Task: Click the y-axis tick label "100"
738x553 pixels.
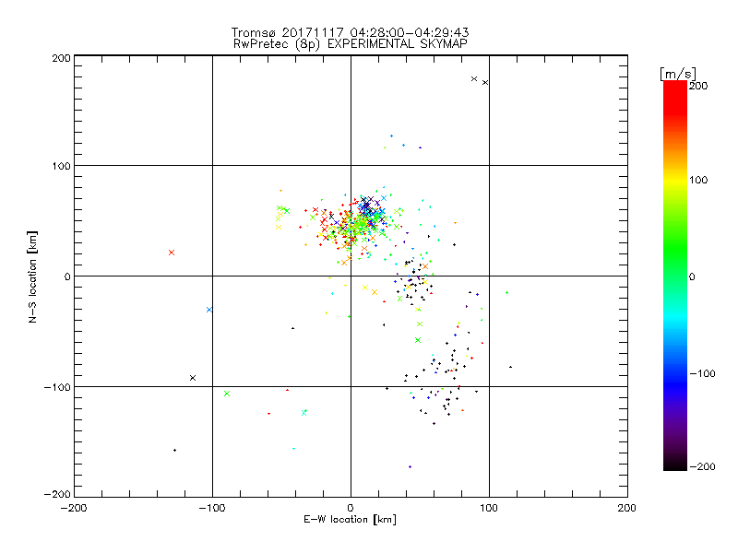Action: 61,166
